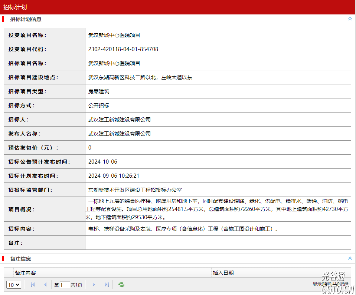The height and width of the screenshot is (295, 356).
Task: Click the page number input field
Action: [x=65, y=285]
